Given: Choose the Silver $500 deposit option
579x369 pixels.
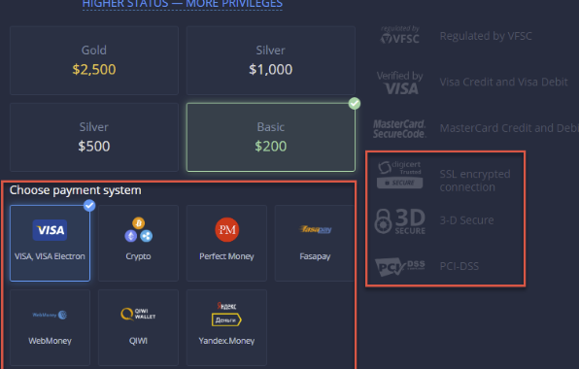Looking at the screenshot, I should 94,137.
